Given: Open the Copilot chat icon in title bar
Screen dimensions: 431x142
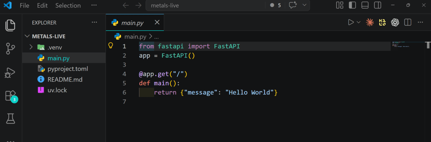Looking at the screenshot, I should tap(293, 5).
